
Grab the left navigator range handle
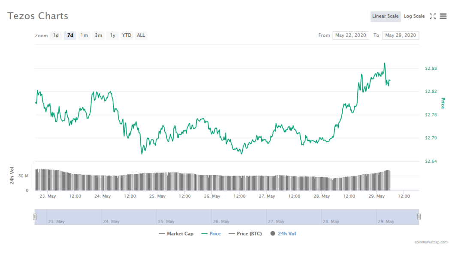[x=35, y=217]
